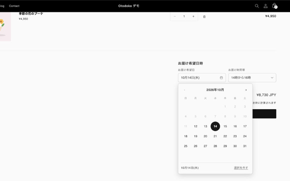The width and height of the screenshot is (290, 181).
Task: Select October 19 in calendar
Action: [x=195, y=136]
